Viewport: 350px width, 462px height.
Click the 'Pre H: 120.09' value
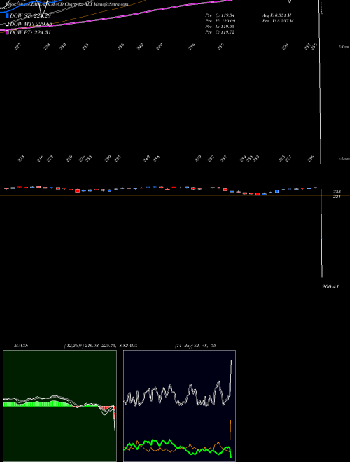pyautogui.click(x=220, y=21)
